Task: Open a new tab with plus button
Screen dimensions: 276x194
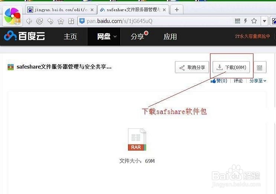Action: [177, 10]
